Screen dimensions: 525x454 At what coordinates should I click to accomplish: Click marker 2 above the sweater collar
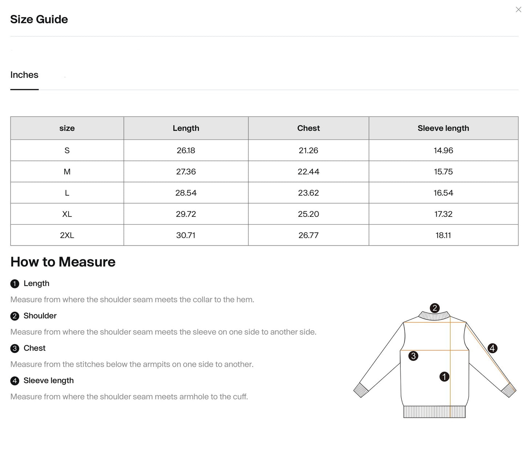point(435,308)
